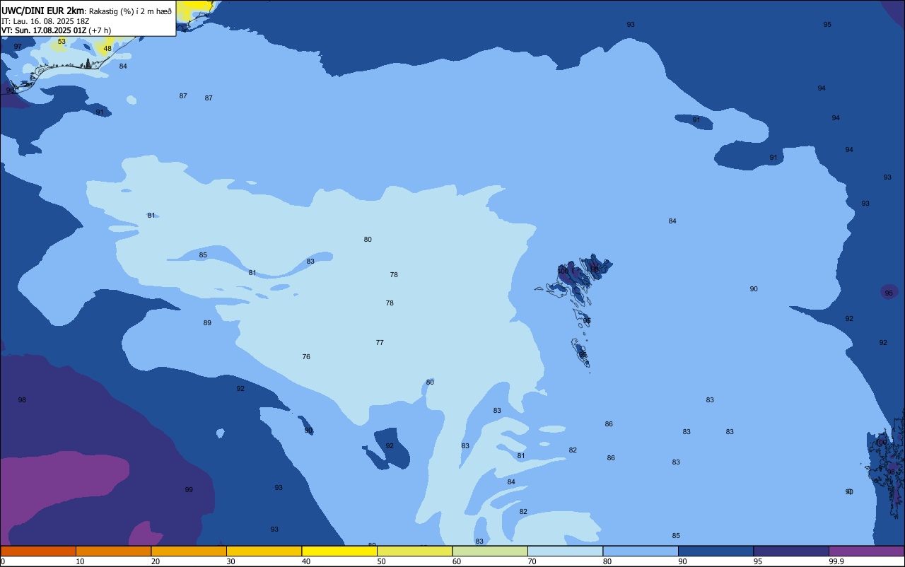This screenshot has width=905, height=567.
Task: Click the 90–95 dark blue legend band
Action: (716, 551)
